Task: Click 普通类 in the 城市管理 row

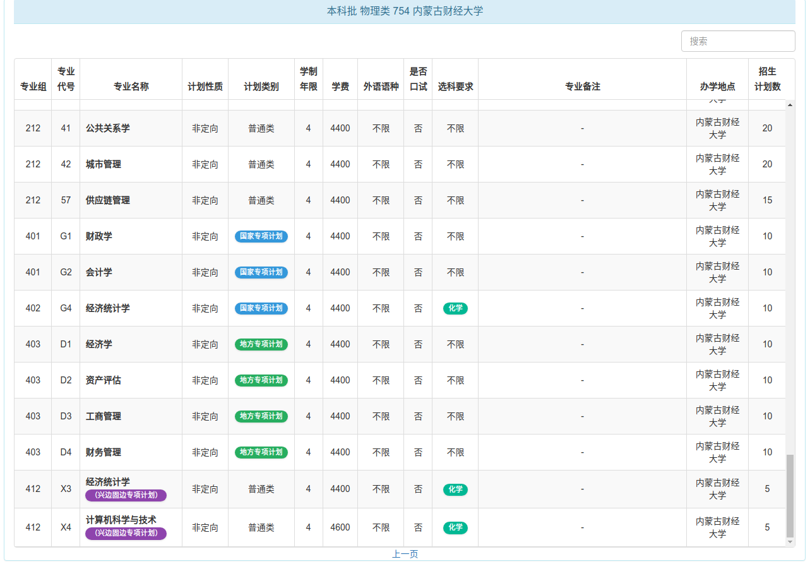Action: [x=261, y=164]
